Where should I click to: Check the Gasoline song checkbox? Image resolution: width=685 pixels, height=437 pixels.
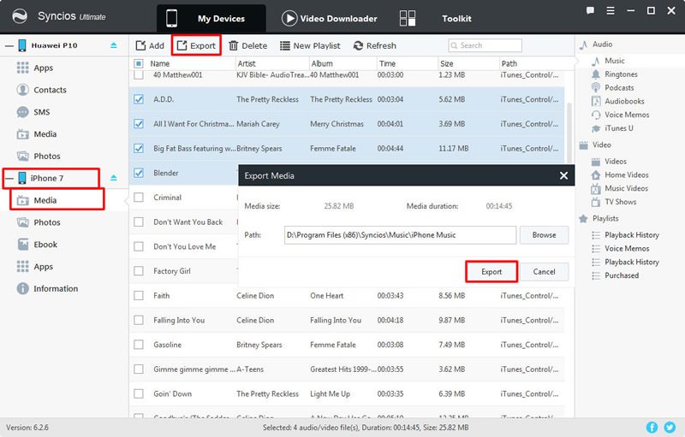click(139, 345)
